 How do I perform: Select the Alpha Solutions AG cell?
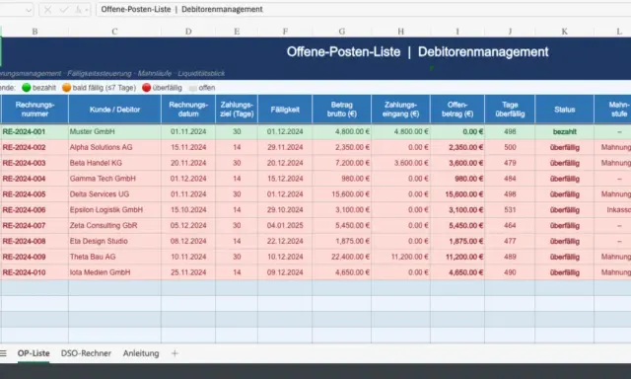(114, 147)
